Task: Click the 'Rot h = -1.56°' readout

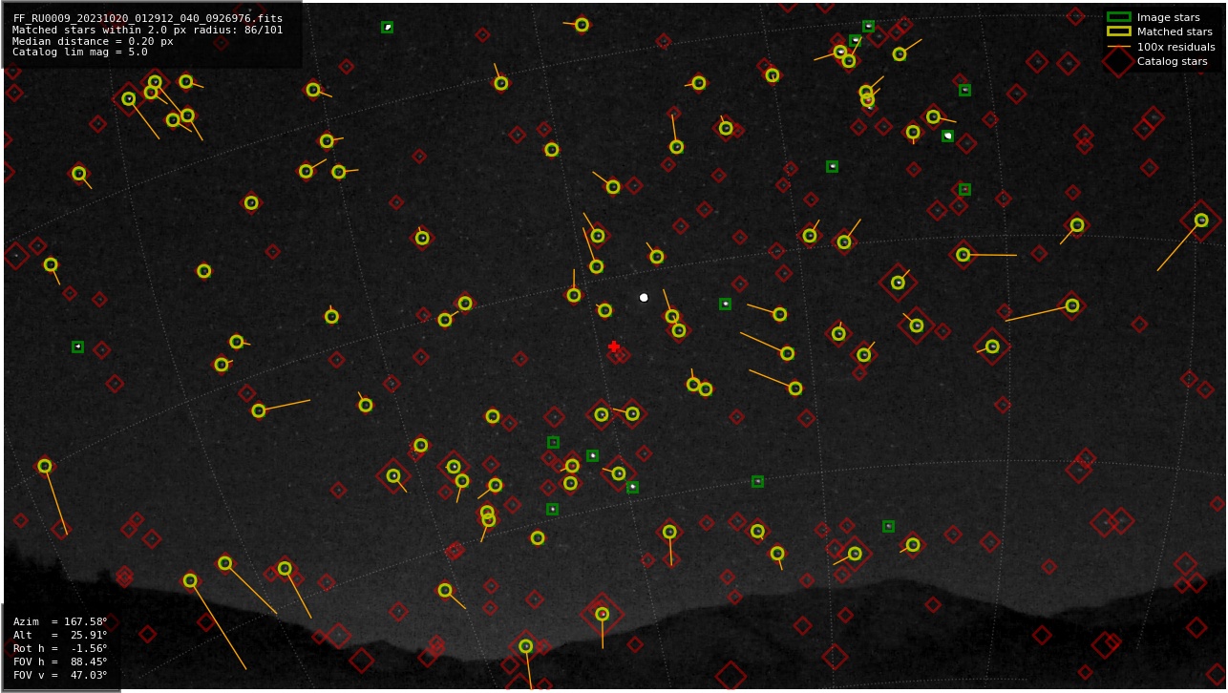Action: pyautogui.click(x=60, y=649)
